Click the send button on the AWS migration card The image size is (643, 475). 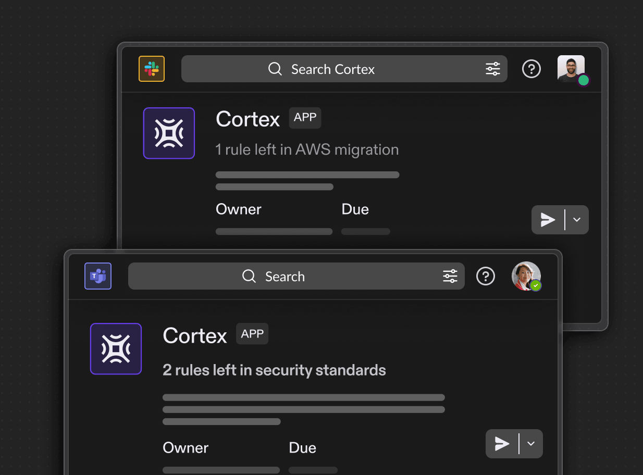tap(547, 219)
